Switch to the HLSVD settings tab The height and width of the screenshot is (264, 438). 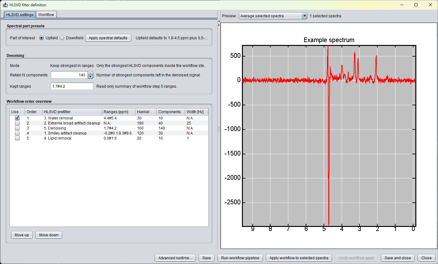[20, 15]
